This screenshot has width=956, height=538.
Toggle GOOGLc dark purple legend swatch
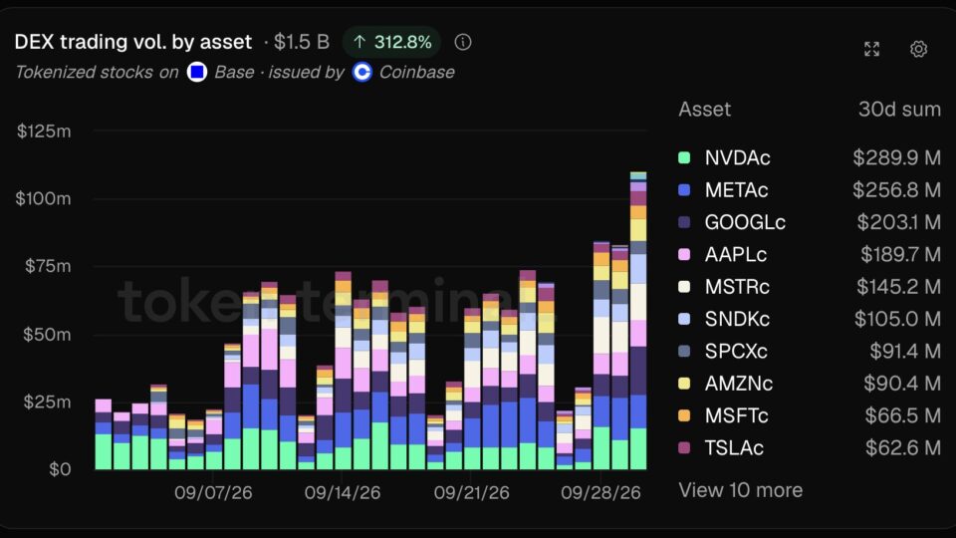(x=684, y=222)
